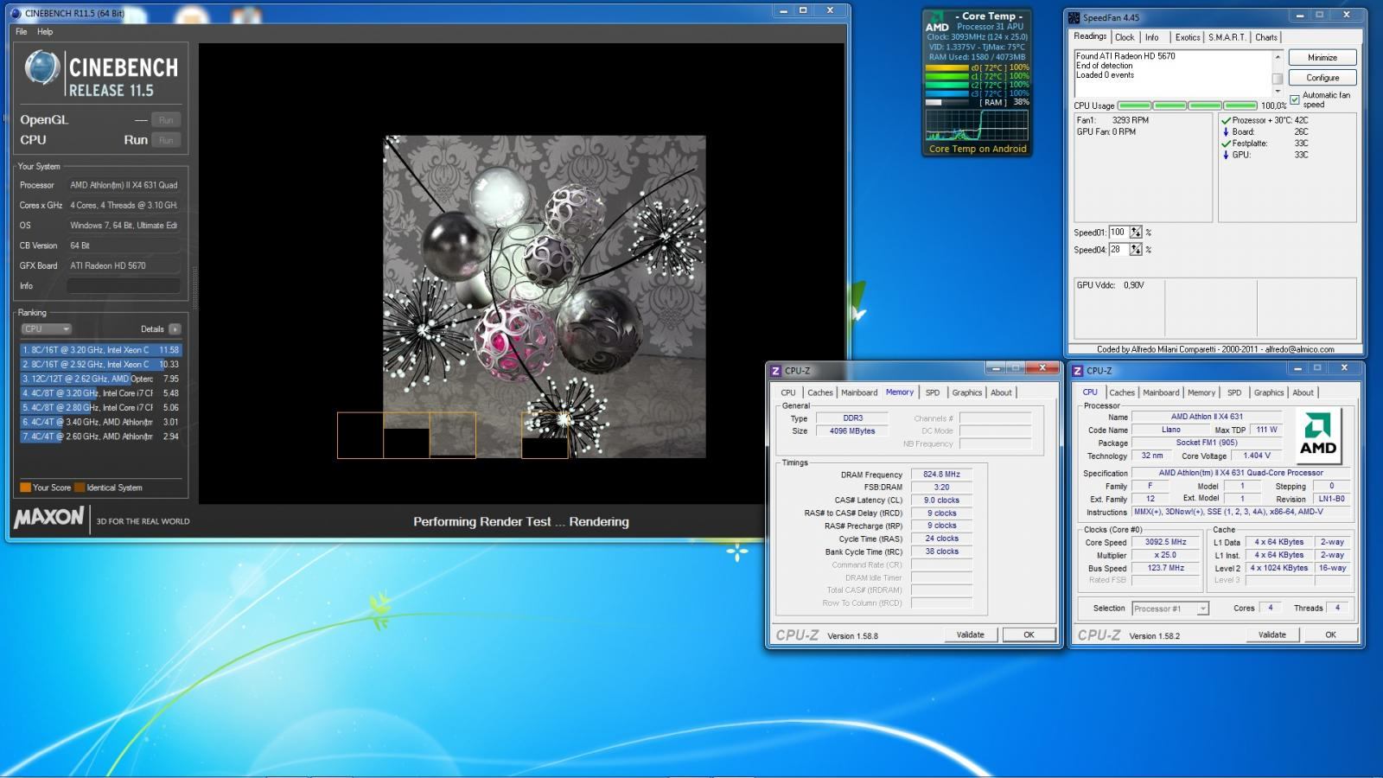Click the MAXON logo in Cinebench

49,518
